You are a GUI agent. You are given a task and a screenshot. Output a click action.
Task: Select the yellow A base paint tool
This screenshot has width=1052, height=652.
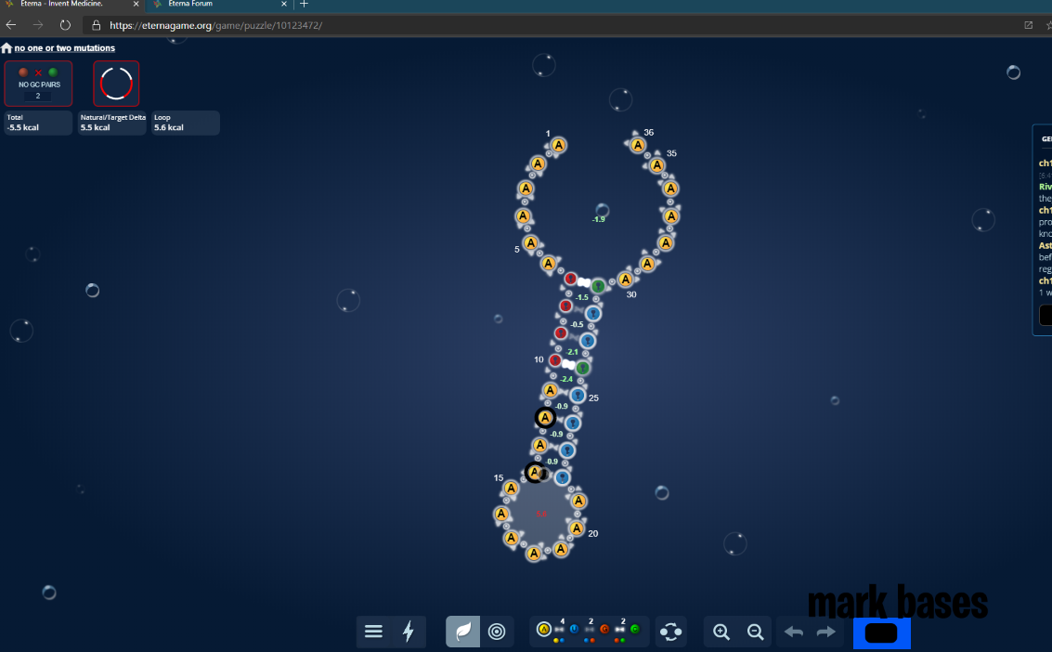(x=545, y=630)
